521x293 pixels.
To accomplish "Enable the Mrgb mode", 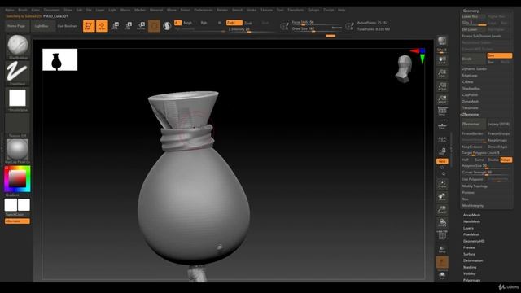I will pos(188,23).
